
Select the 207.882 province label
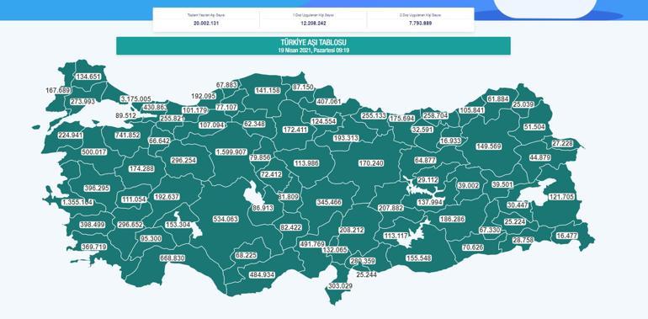pos(391,208)
